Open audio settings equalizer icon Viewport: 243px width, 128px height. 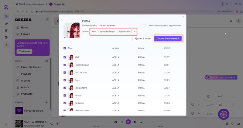238,124
